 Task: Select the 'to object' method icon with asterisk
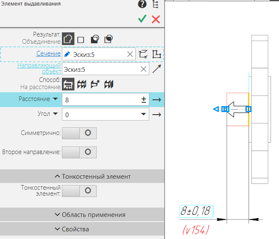pyautogui.click(x=95, y=84)
